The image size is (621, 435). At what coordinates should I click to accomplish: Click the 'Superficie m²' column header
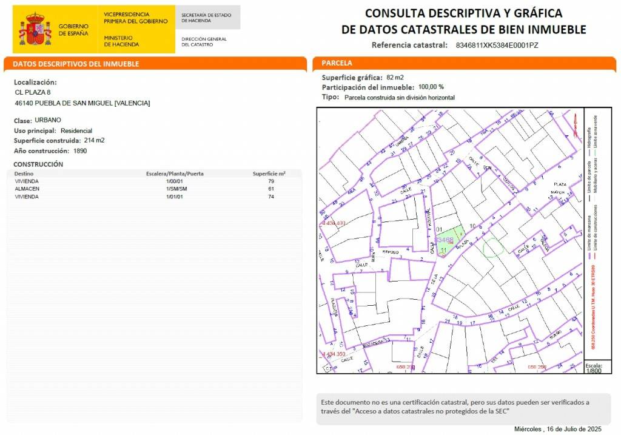pyautogui.click(x=269, y=174)
